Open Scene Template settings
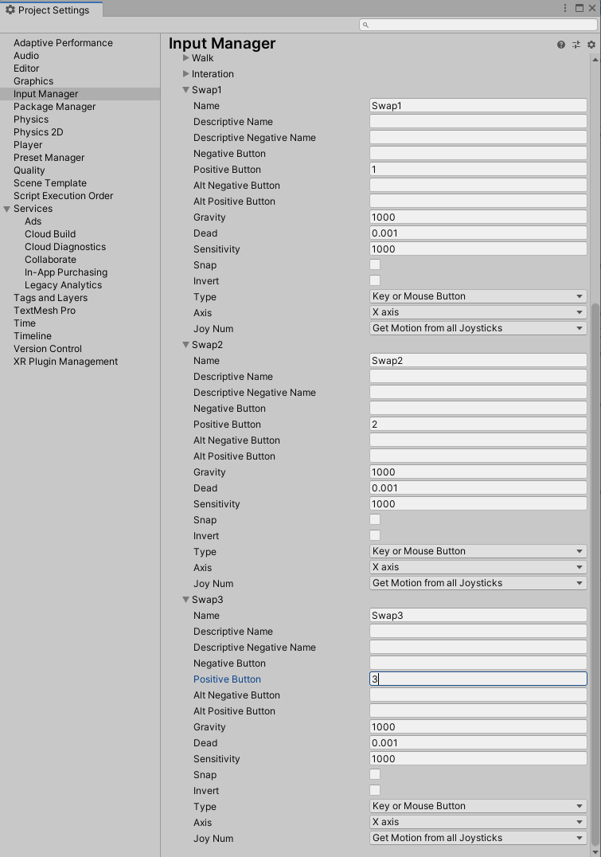601x857 pixels. pyautogui.click(x=50, y=183)
